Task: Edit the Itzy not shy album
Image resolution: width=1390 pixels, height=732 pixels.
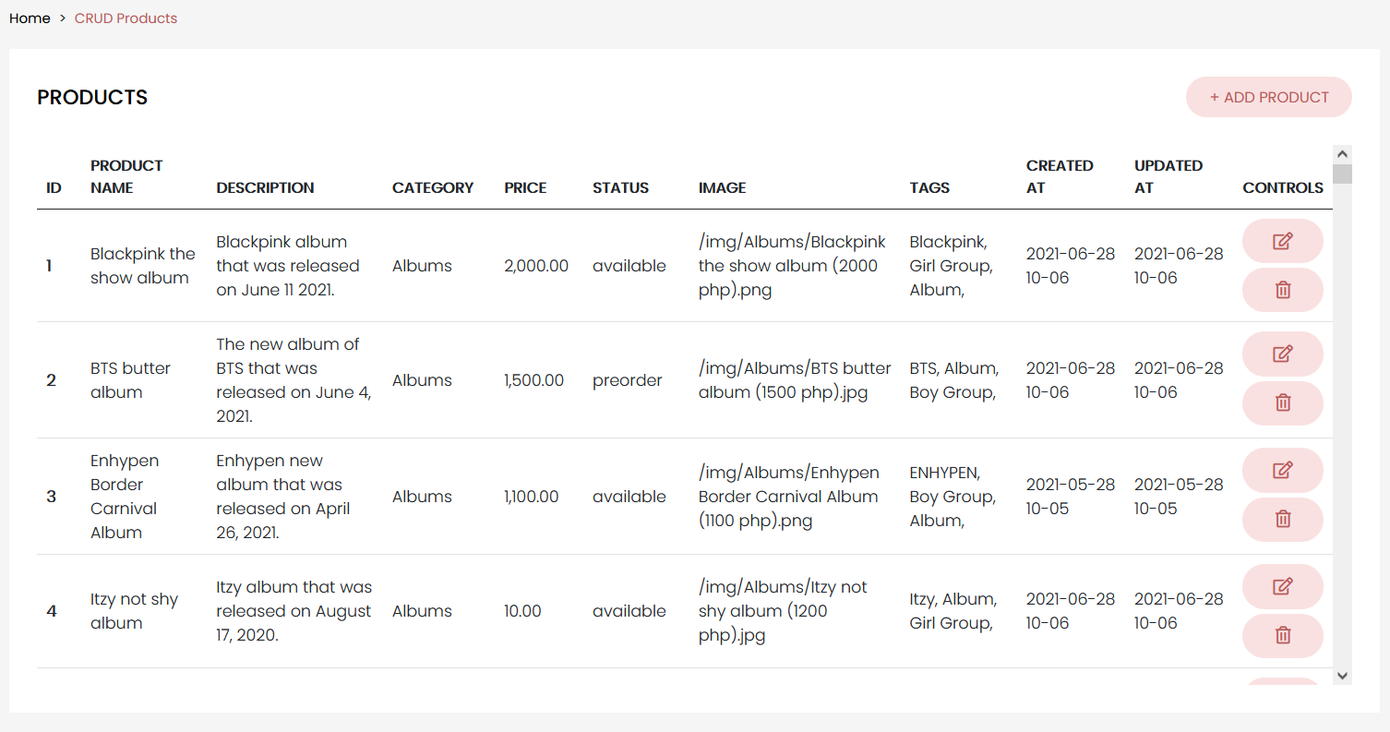Action: (x=1282, y=586)
